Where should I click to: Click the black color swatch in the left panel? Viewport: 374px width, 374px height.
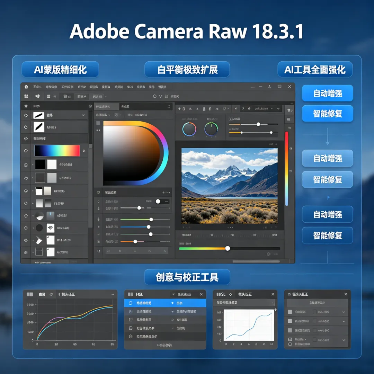click(40, 164)
